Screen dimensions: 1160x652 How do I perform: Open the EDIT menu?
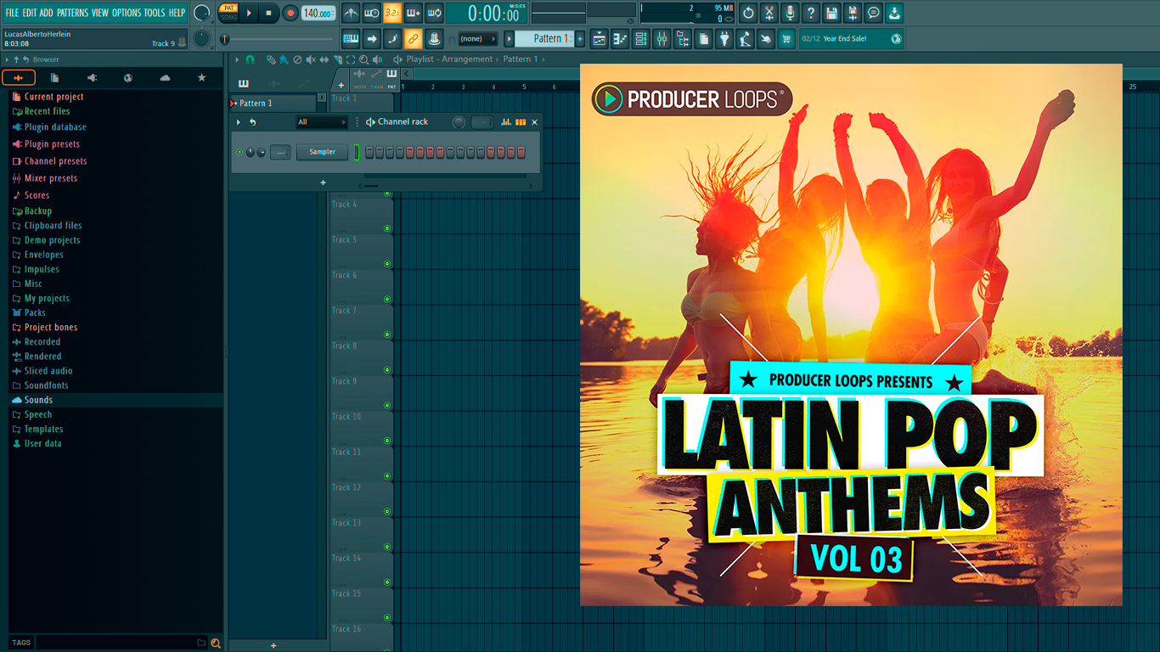pos(30,13)
